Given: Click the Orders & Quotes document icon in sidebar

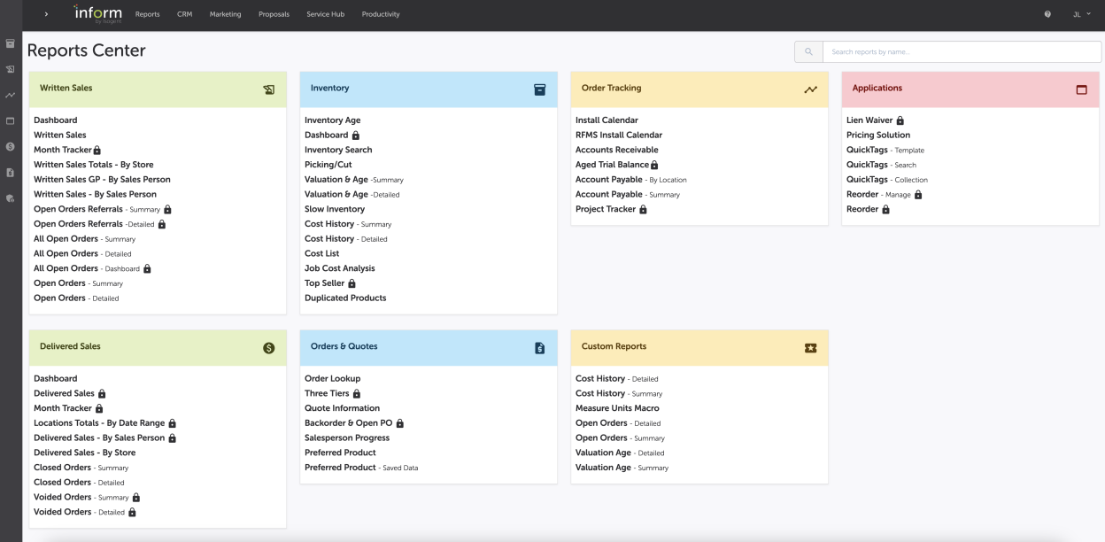Looking at the screenshot, I should click(11, 172).
